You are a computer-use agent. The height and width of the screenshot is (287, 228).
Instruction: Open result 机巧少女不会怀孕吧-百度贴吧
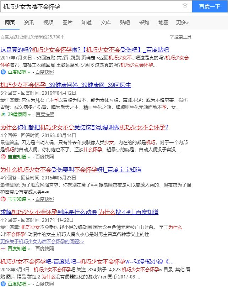tap(87, 262)
